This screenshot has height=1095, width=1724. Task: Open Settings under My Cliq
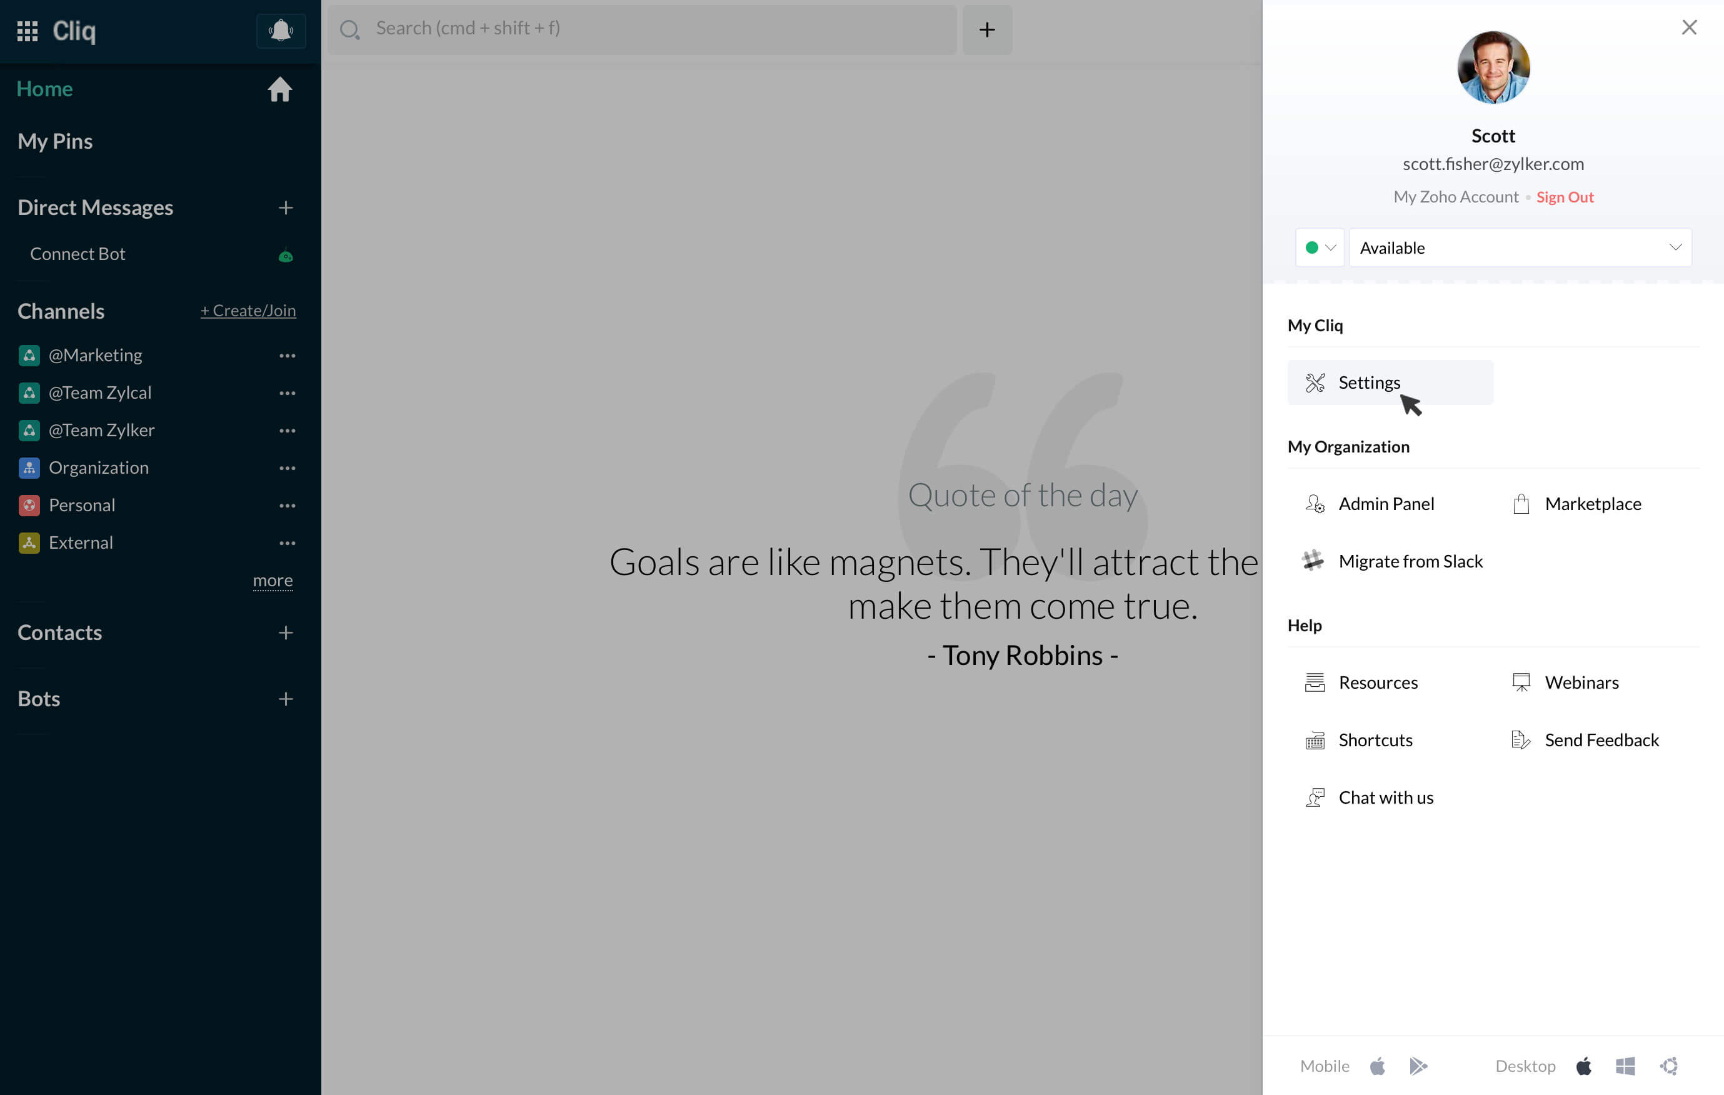(1390, 383)
